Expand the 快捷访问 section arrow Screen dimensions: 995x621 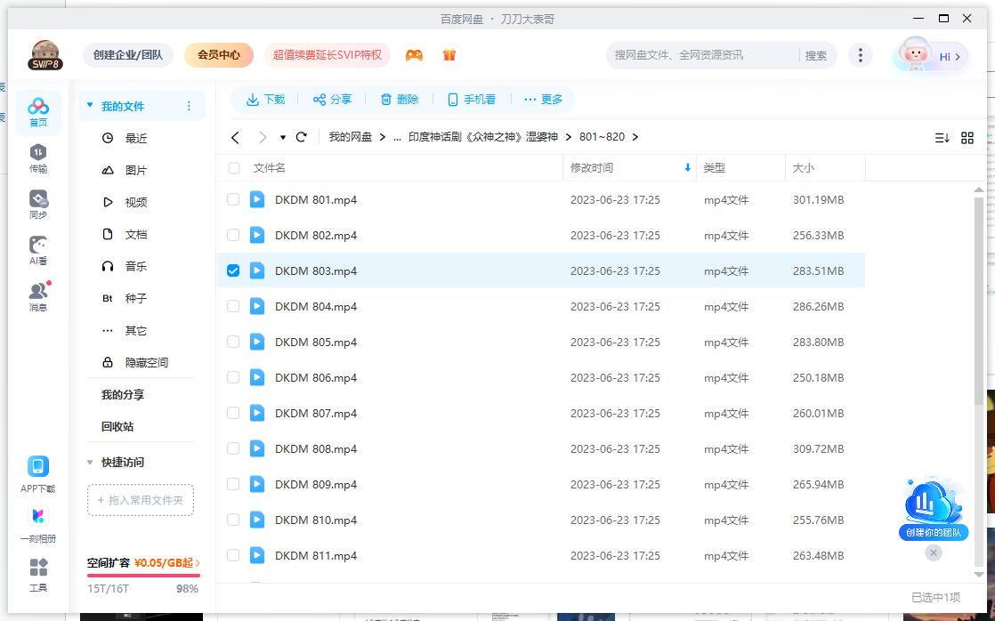(89, 462)
